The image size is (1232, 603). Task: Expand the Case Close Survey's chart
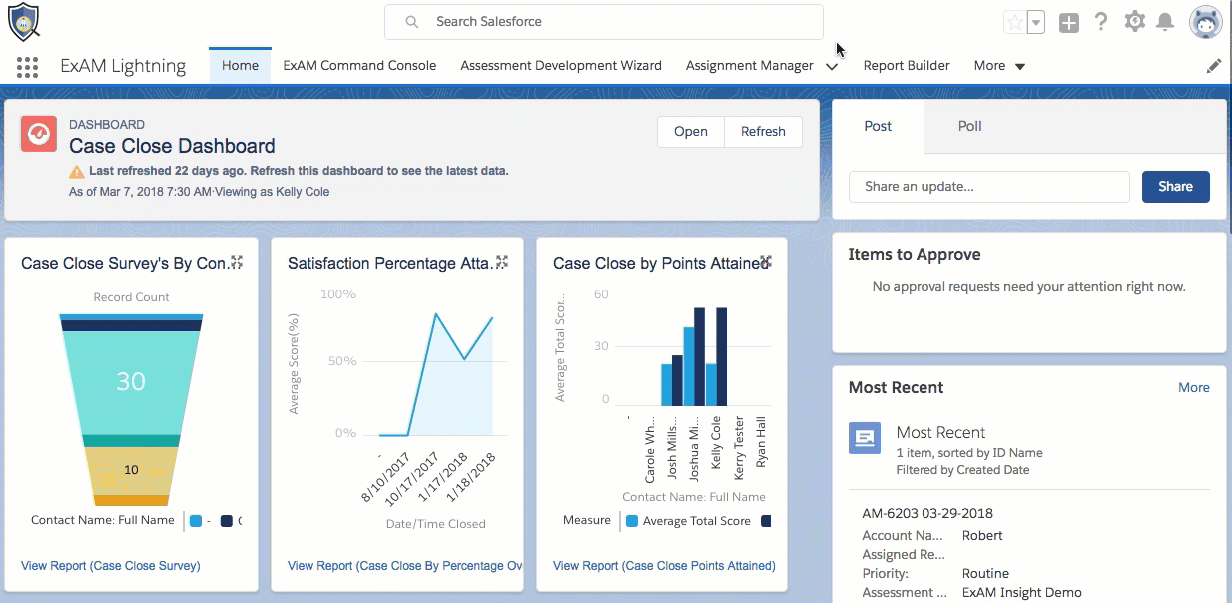237,262
